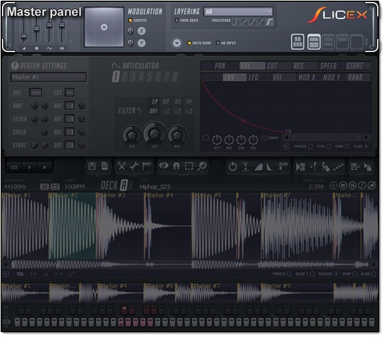Click the dotted steps dump icon
Screen dimensions: 383x338
(338, 167)
